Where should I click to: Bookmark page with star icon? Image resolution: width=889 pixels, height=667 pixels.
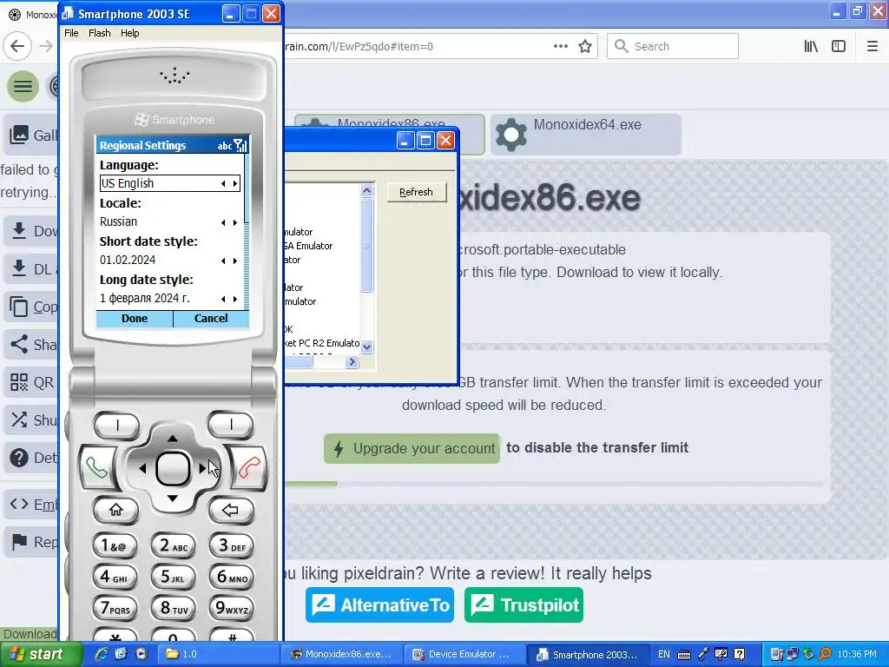(585, 47)
